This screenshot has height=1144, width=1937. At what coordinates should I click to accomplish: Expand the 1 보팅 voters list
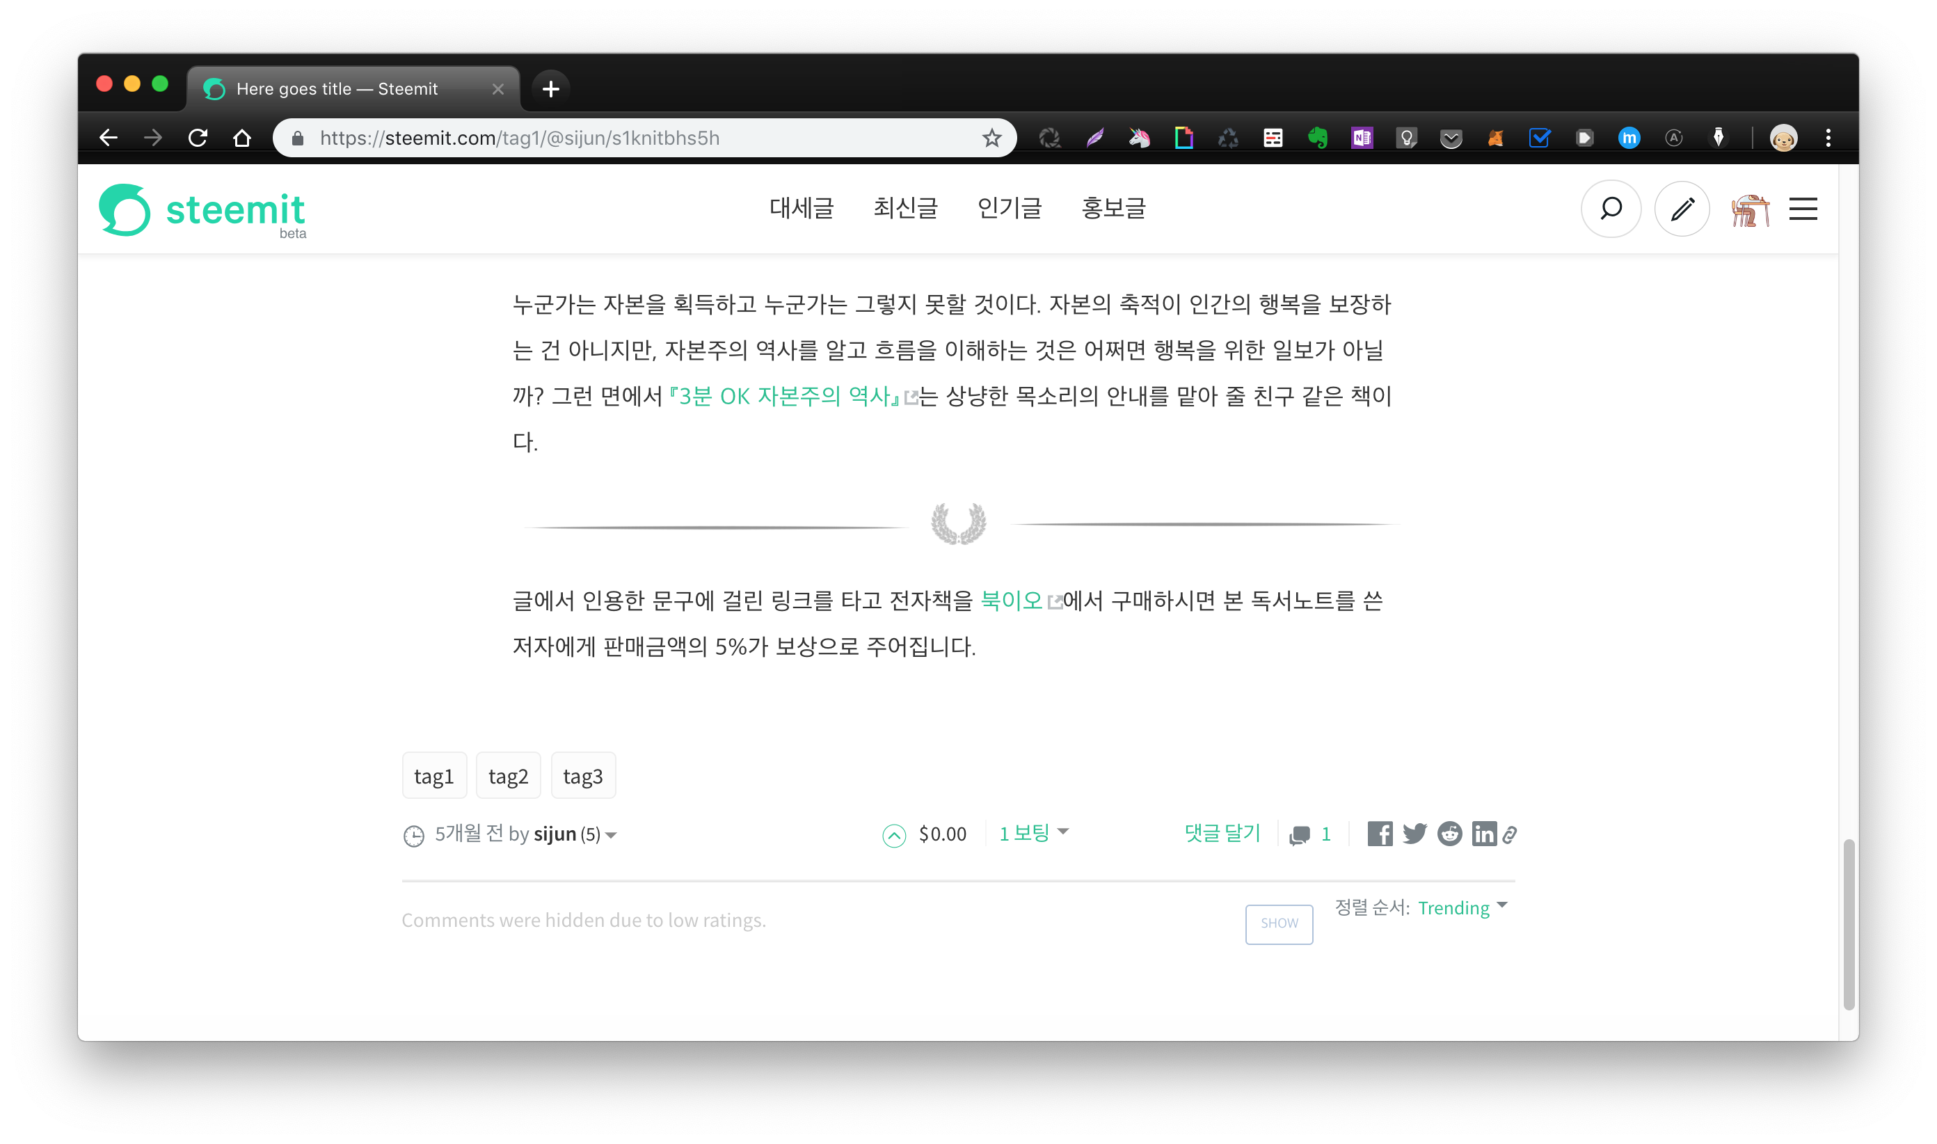1034,832
